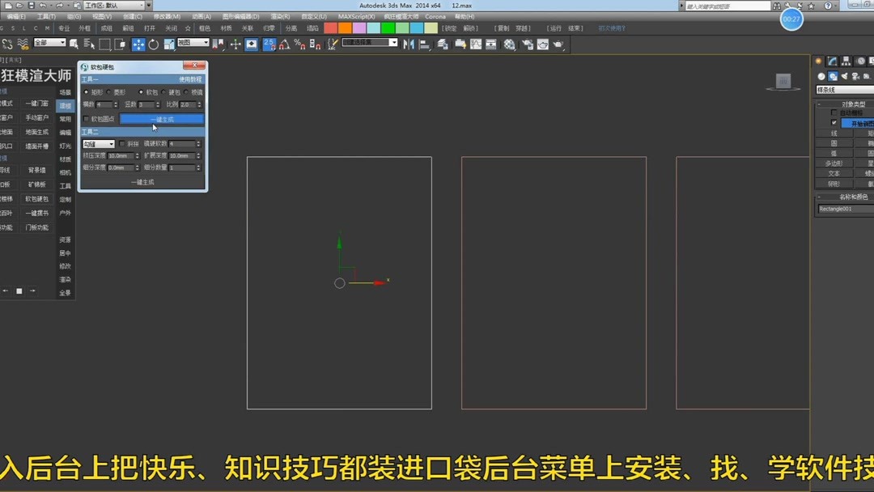Toggle the 软包圆点 checkbox in the dialog
This screenshot has width=874, height=492.
[x=86, y=118]
